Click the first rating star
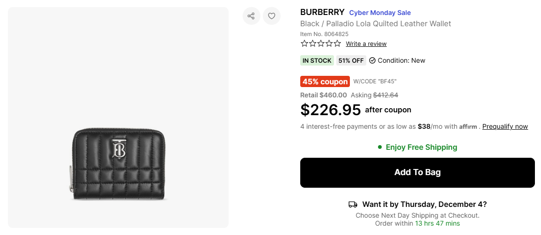Screen dimensions: 541x235 pyautogui.click(x=304, y=44)
